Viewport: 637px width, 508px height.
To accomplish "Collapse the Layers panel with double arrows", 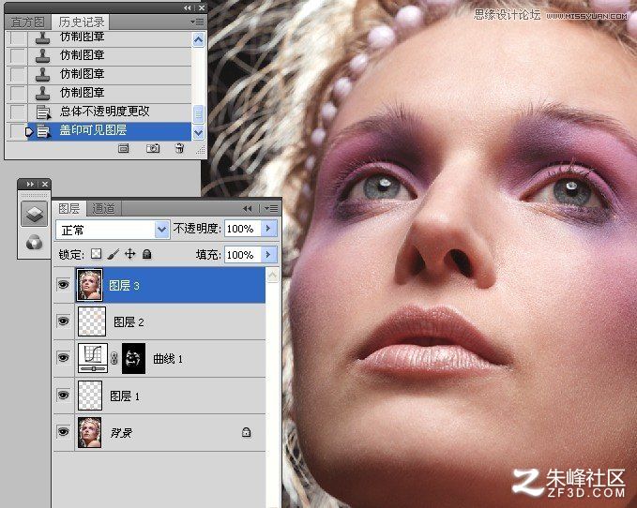I will tap(247, 209).
